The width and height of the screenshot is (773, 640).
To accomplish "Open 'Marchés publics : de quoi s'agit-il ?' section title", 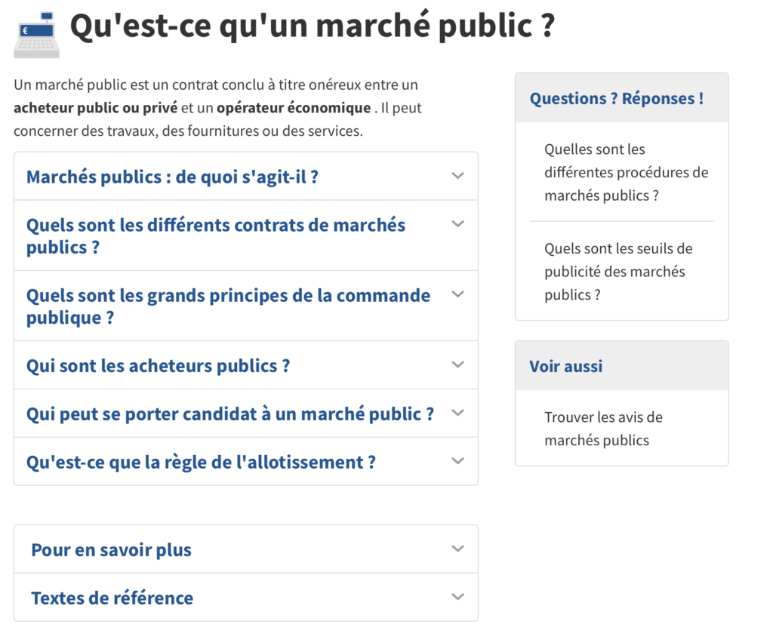I will [x=172, y=177].
